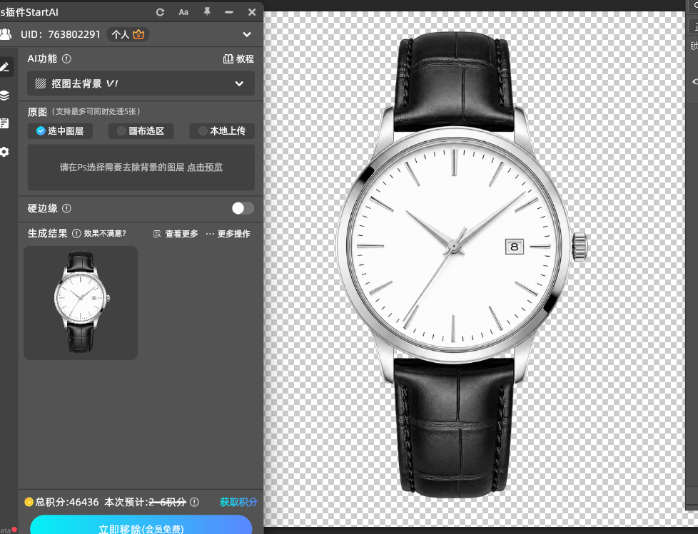Open the document list sidebar icon
698x534 pixels.
pos(4,123)
